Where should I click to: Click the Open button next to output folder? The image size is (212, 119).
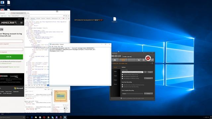click(x=150, y=72)
